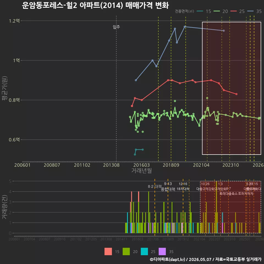Click the 전용면적(㎡) legend title
264x264 pixels.
click(x=184, y=11)
